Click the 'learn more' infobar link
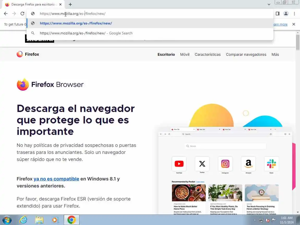 tap(280, 24)
